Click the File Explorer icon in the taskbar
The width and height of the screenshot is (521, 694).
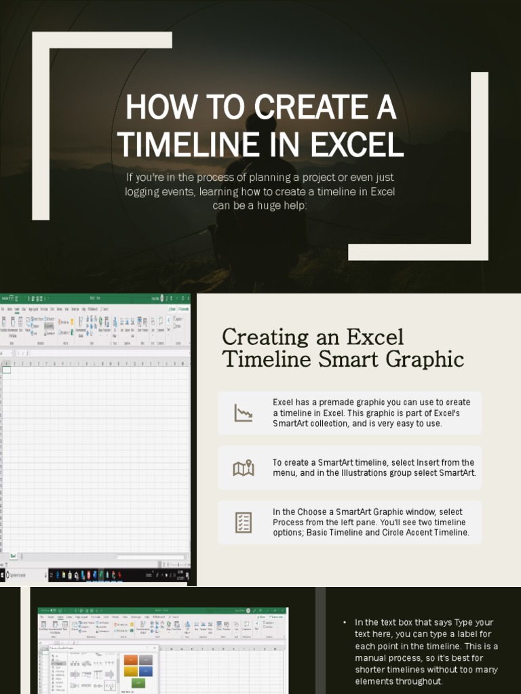(x=63, y=575)
